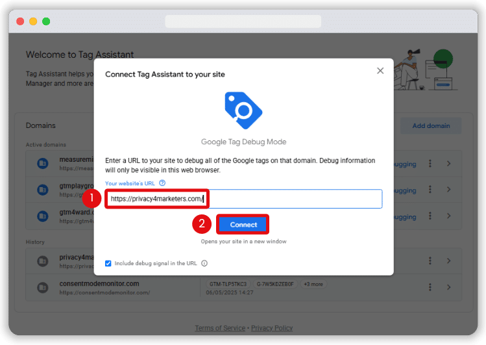Select the consentmodemonitor.com domain name

[99, 283]
